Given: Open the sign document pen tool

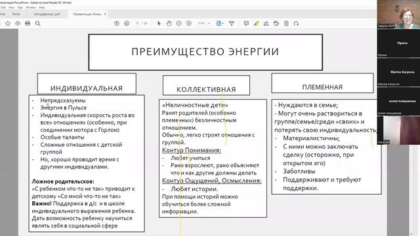Looking at the screenshot, I should 266,24.
